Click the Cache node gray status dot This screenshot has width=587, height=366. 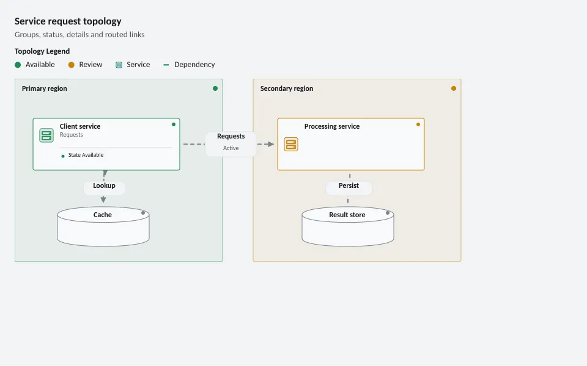coord(143,213)
